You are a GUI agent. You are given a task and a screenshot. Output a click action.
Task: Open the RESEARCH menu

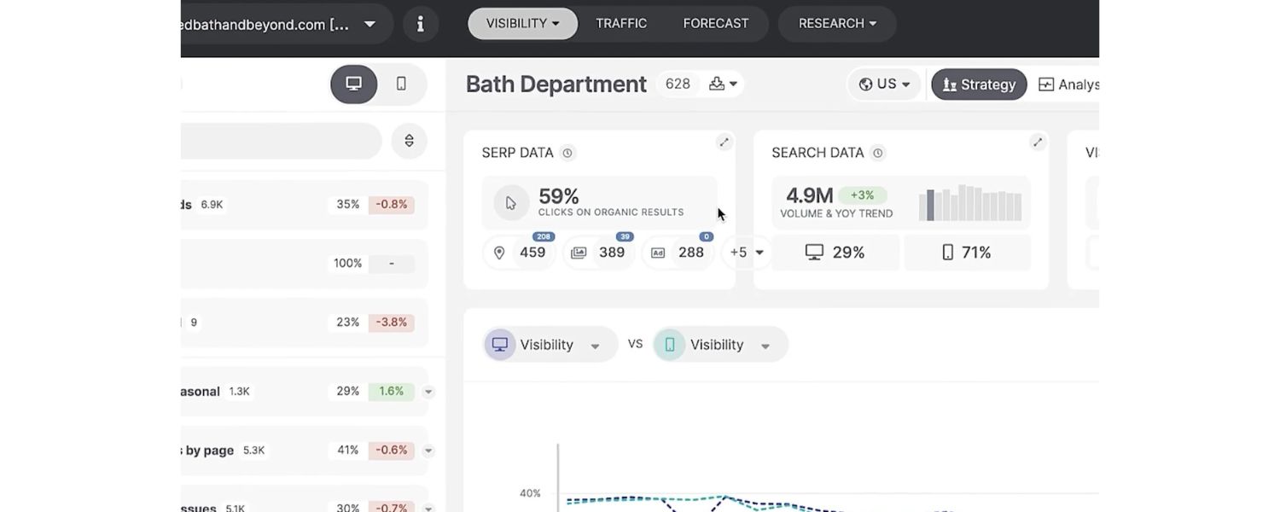click(x=836, y=24)
